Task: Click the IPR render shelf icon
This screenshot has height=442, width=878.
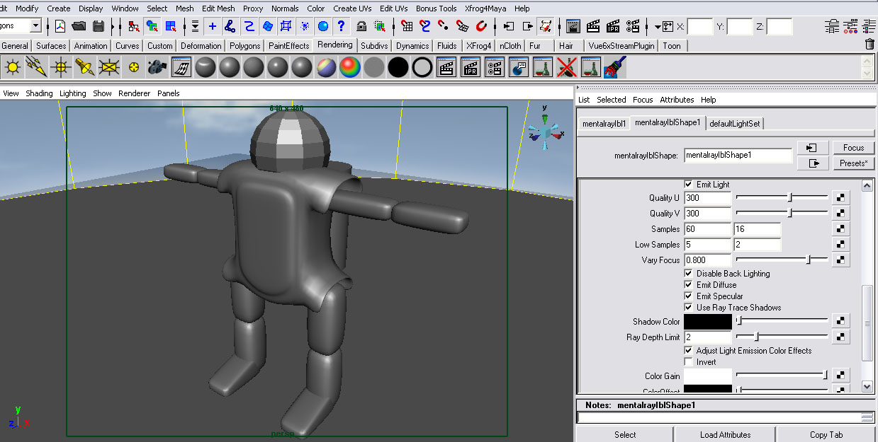Action: pyautogui.click(x=471, y=68)
